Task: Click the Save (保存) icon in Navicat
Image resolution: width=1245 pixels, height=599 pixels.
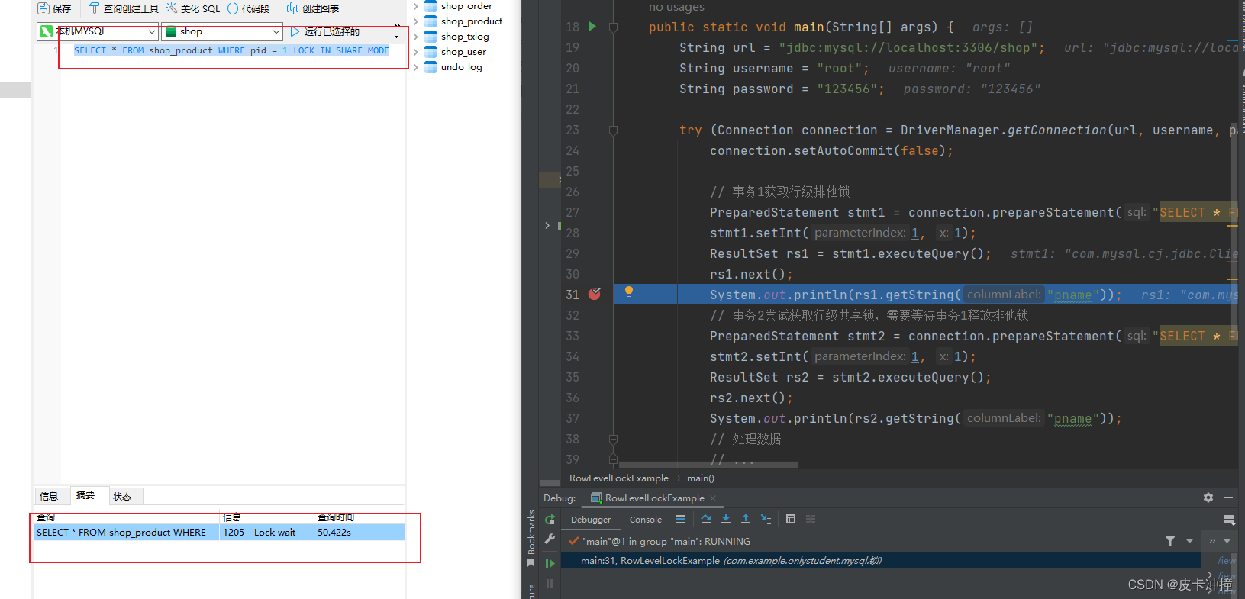Action: point(44,8)
